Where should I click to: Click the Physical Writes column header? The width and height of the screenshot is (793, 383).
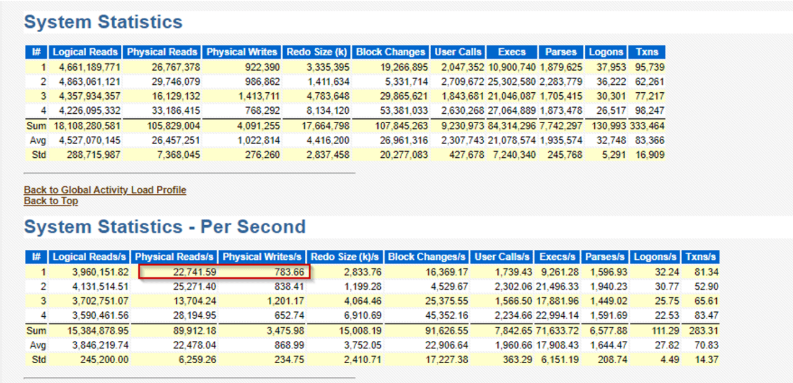coord(242,52)
